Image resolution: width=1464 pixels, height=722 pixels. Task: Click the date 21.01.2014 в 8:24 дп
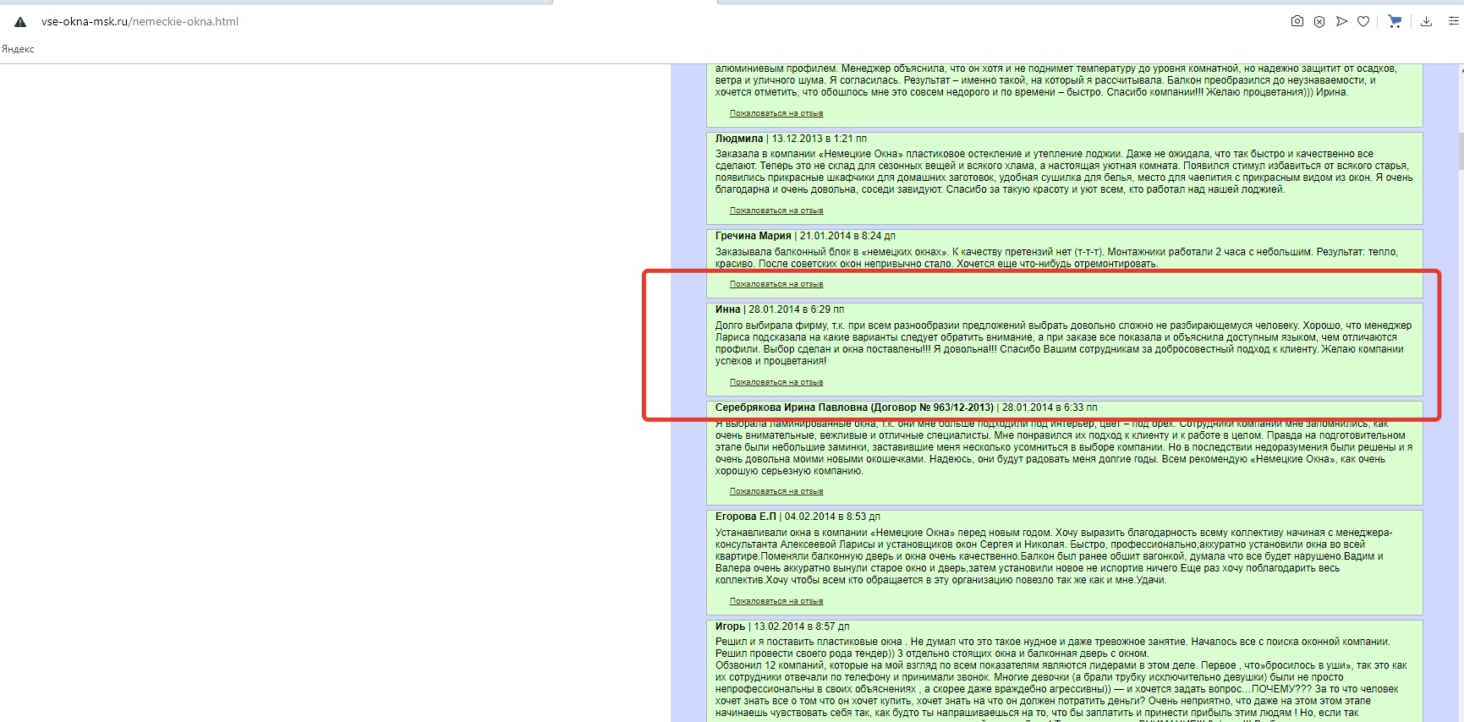[x=847, y=236]
